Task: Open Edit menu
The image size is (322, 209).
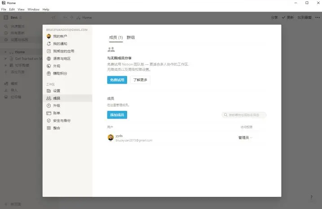Action: [x=12, y=9]
